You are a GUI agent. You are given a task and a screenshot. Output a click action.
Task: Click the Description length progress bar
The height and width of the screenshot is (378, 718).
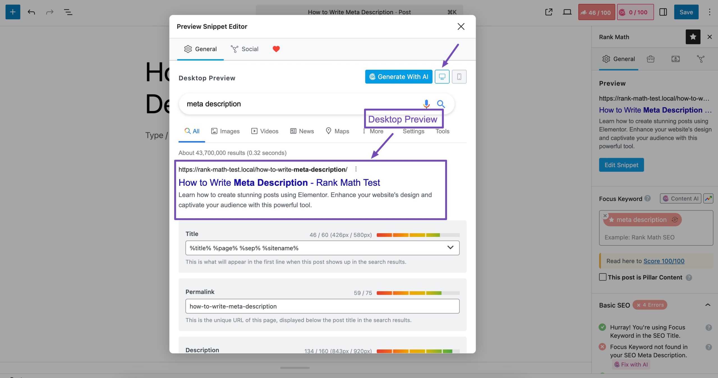(418, 351)
